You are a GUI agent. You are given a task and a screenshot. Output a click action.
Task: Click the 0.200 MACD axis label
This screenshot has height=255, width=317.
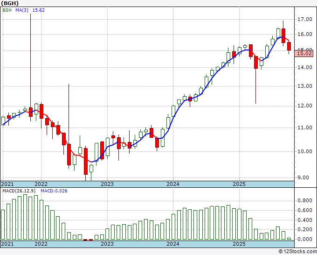[305, 230]
